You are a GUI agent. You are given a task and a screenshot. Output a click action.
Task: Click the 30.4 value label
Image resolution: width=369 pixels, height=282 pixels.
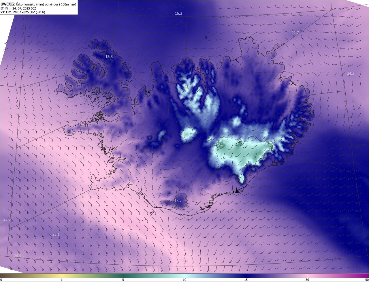81,160
